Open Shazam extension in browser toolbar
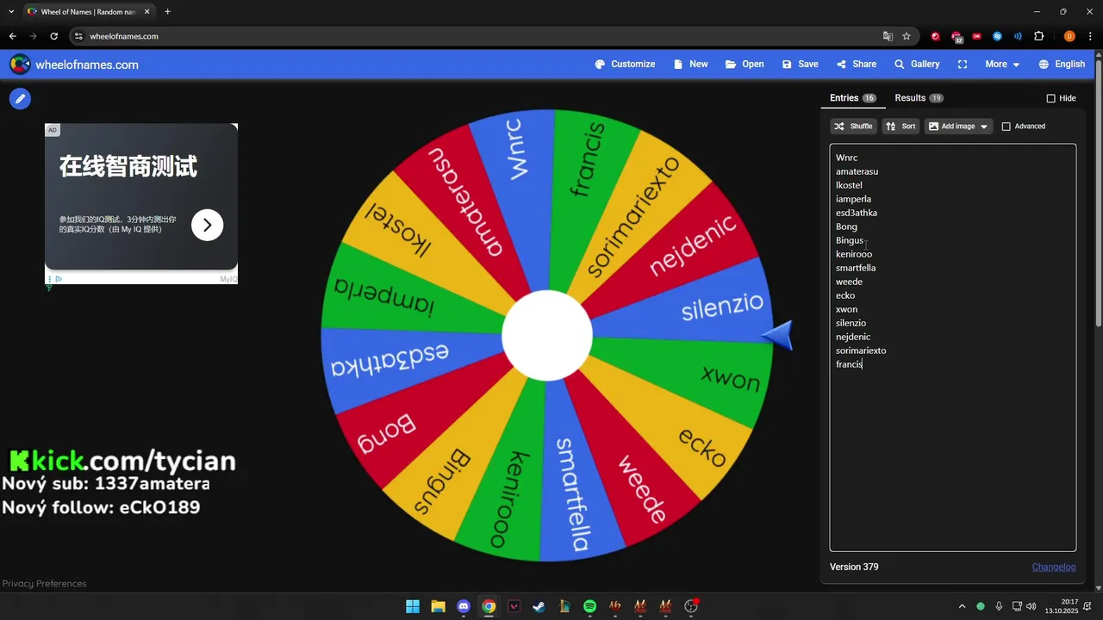 point(997,36)
